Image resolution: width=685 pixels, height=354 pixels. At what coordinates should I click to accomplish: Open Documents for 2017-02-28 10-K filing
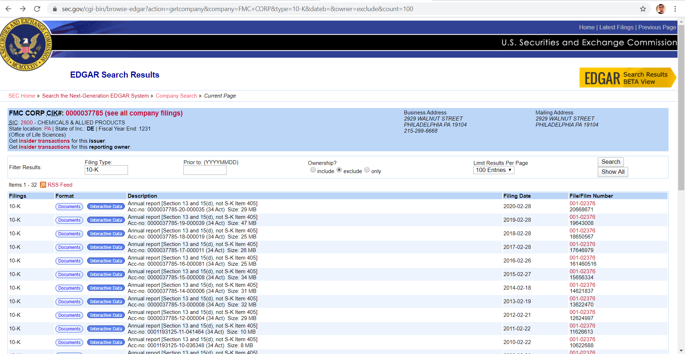69,247
